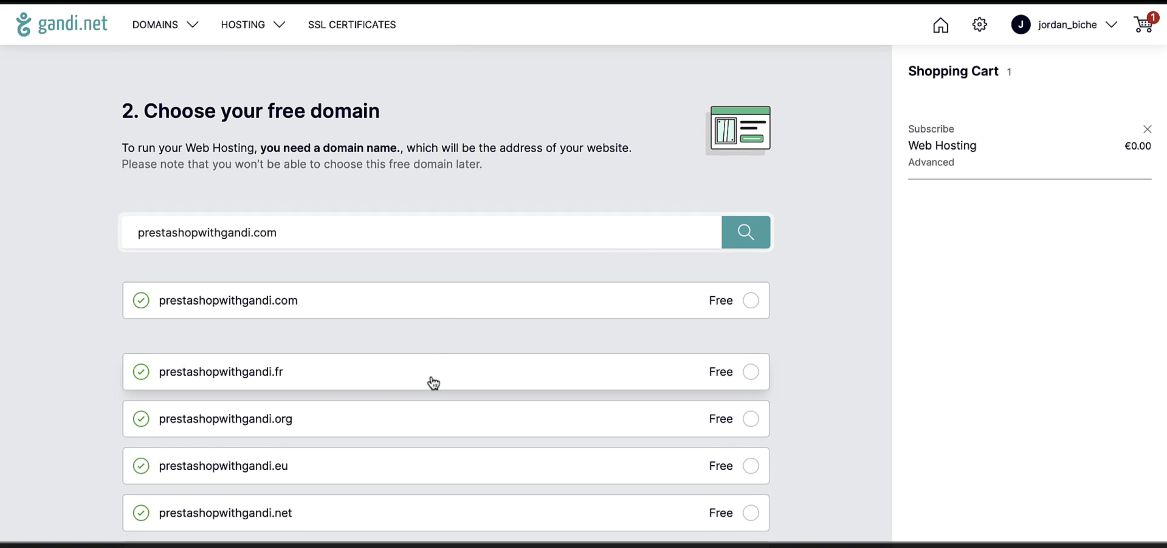Screen dimensions: 1167x548
Task: Click the J user avatar
Action: pos(1021,24)
